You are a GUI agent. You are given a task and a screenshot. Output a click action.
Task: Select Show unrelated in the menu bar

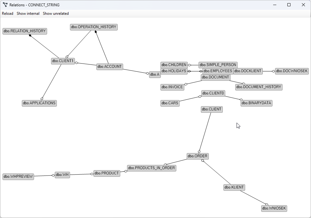click(x=56, y=14)
